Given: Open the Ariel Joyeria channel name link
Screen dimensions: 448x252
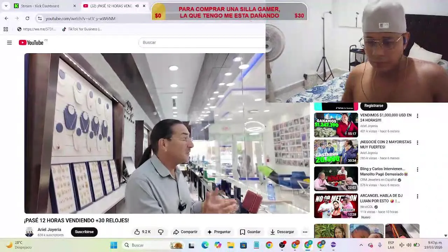Looking at the screenshot, I should [49, 230].
